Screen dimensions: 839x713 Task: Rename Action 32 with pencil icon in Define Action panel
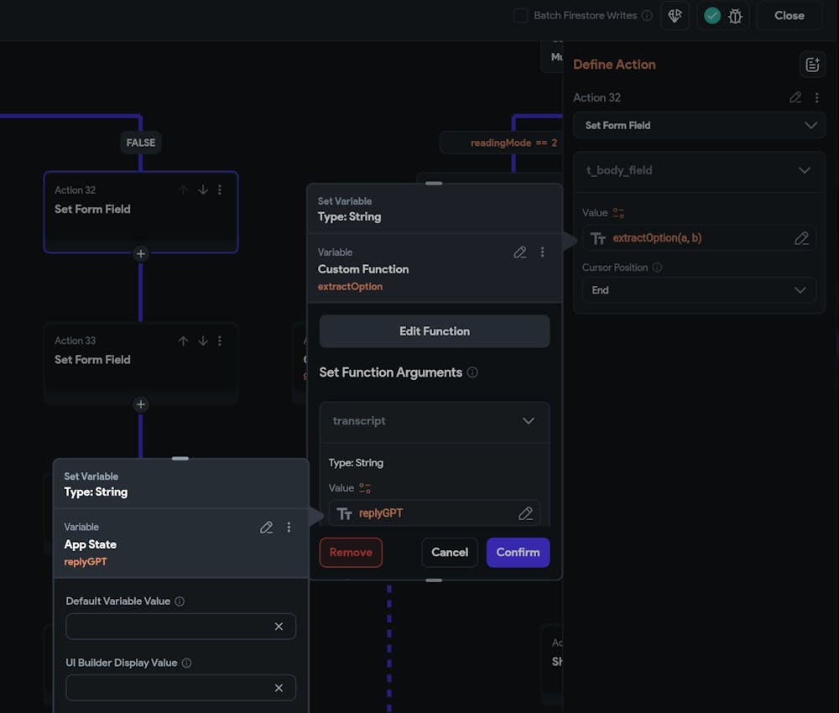click(795, 97)
